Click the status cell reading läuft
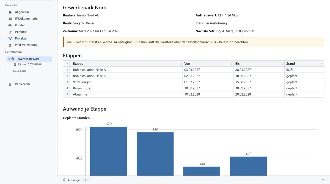This screenshot has width=330, height=184. point(304,70)
